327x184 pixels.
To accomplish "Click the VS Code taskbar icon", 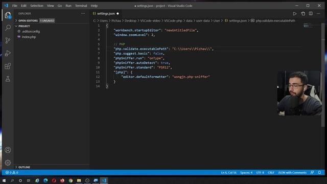I will [x=104, y=180].
